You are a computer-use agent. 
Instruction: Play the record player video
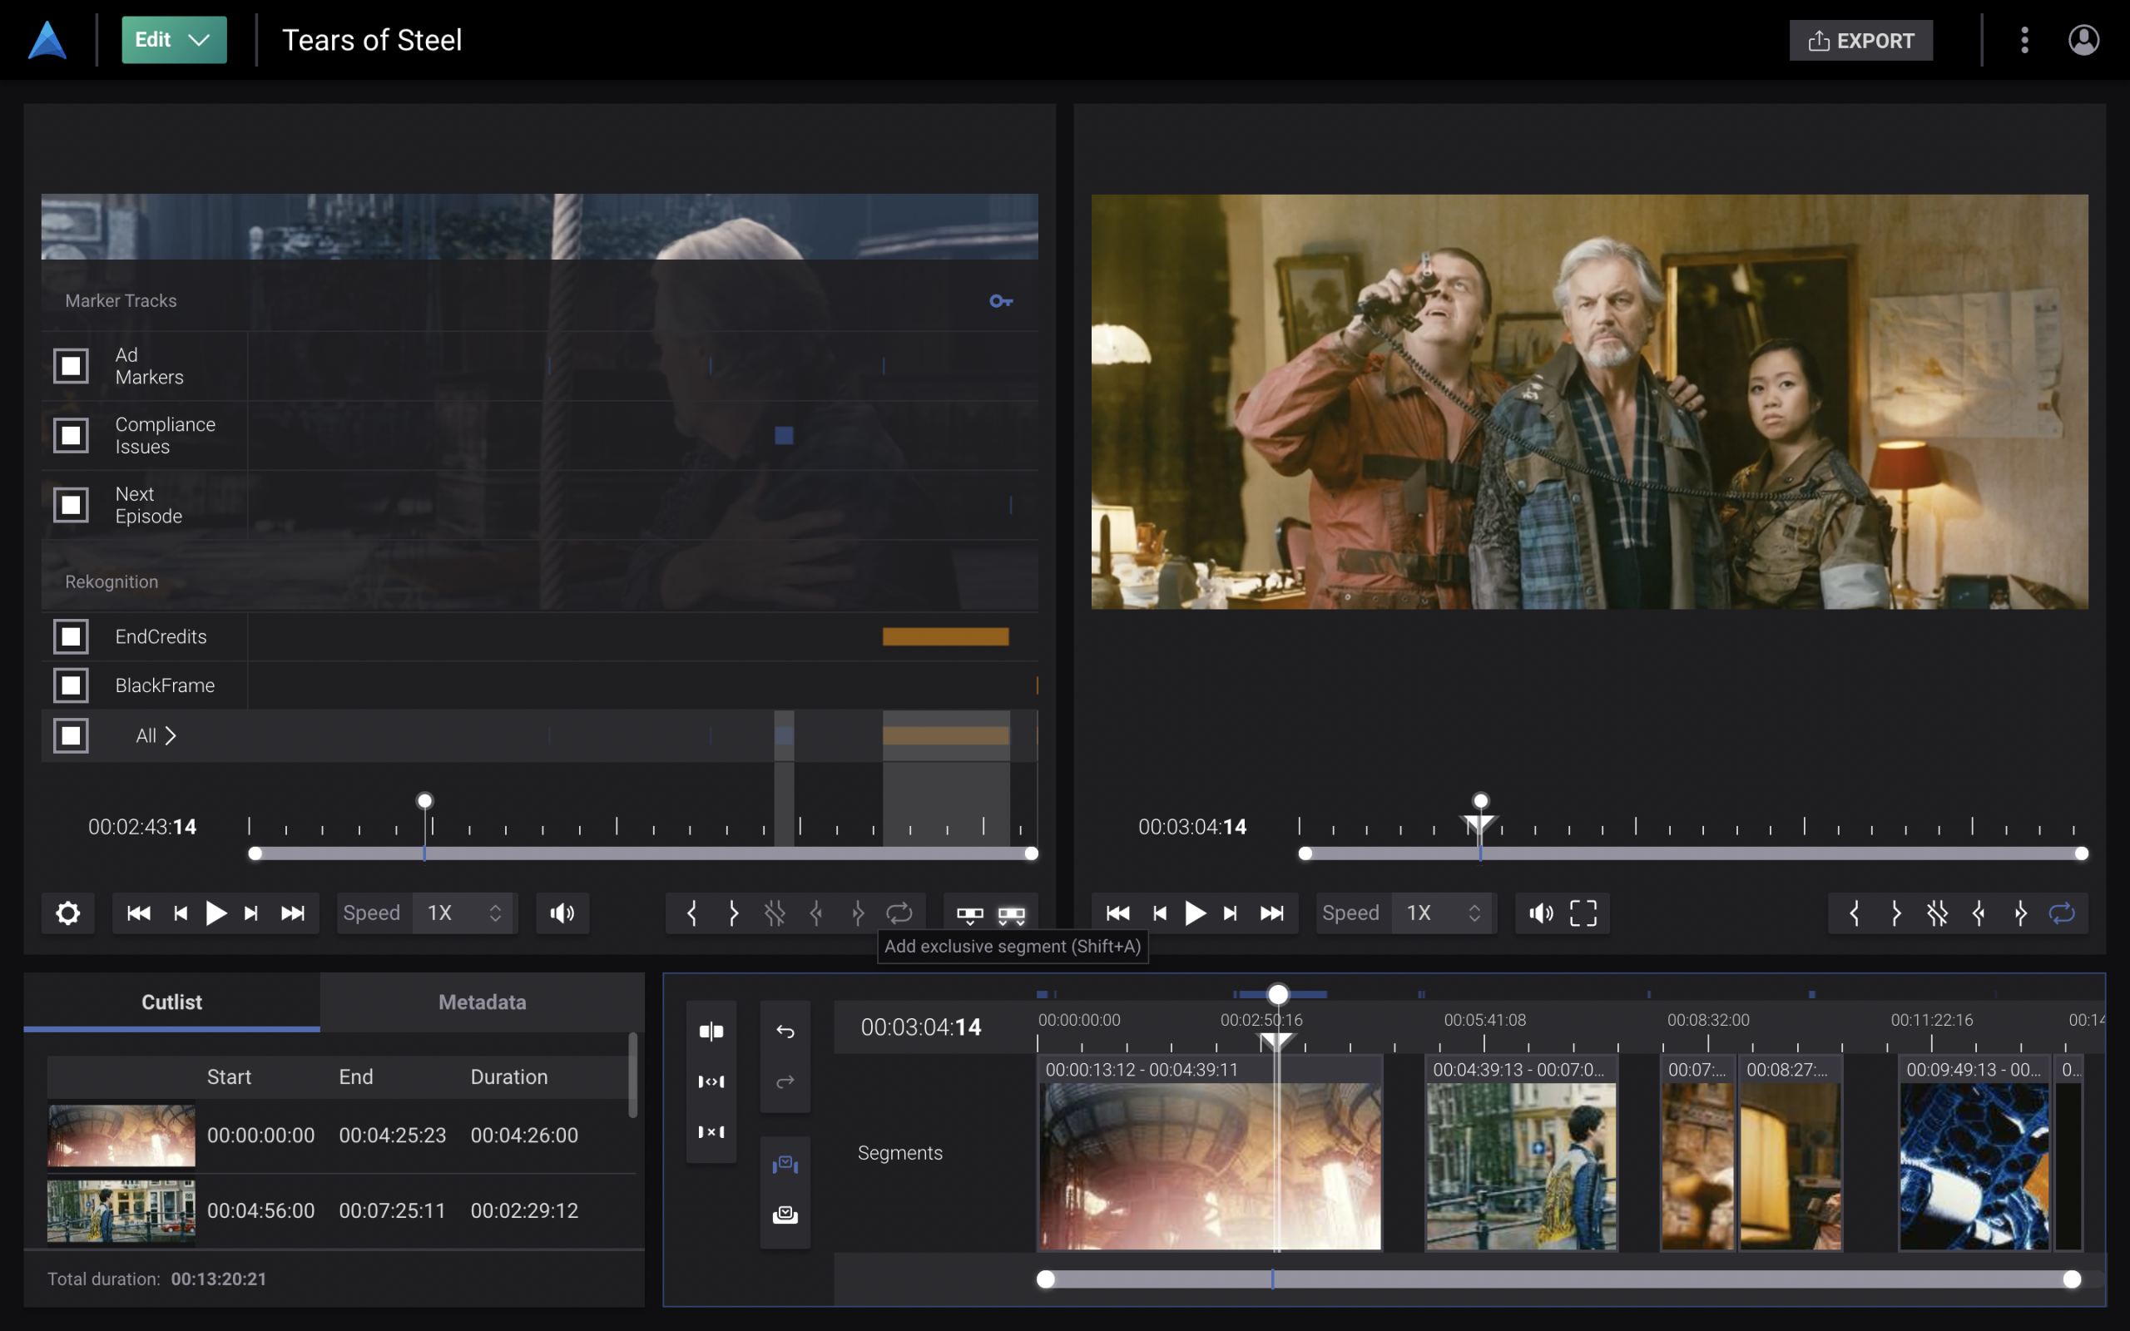(x=1196, y=913)
